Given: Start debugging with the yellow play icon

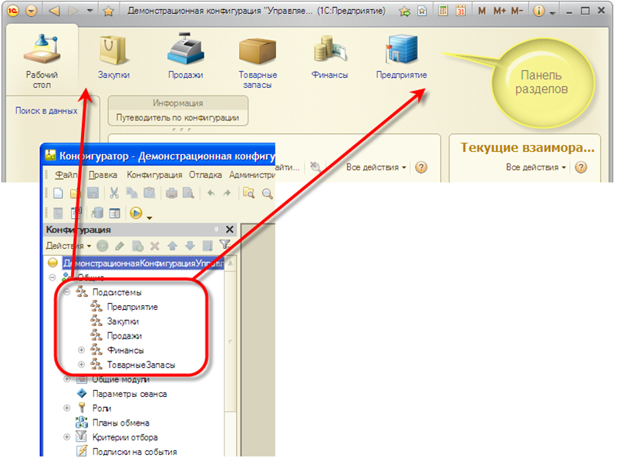Looking at the screenshot, I should coord(137,214).
